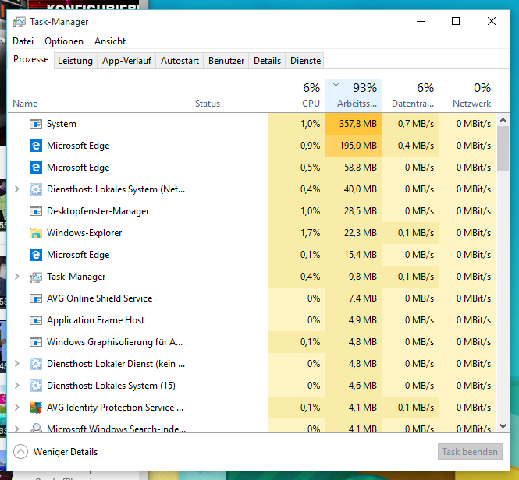This screenshot has width=519, height=480.
Task: Click the 0,7 MB/s disk cell
Action: (411, 124)
